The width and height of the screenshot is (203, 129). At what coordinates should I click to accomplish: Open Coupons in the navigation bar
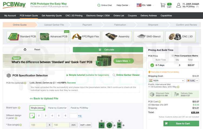pyautogui.click(x=132, y=16)
